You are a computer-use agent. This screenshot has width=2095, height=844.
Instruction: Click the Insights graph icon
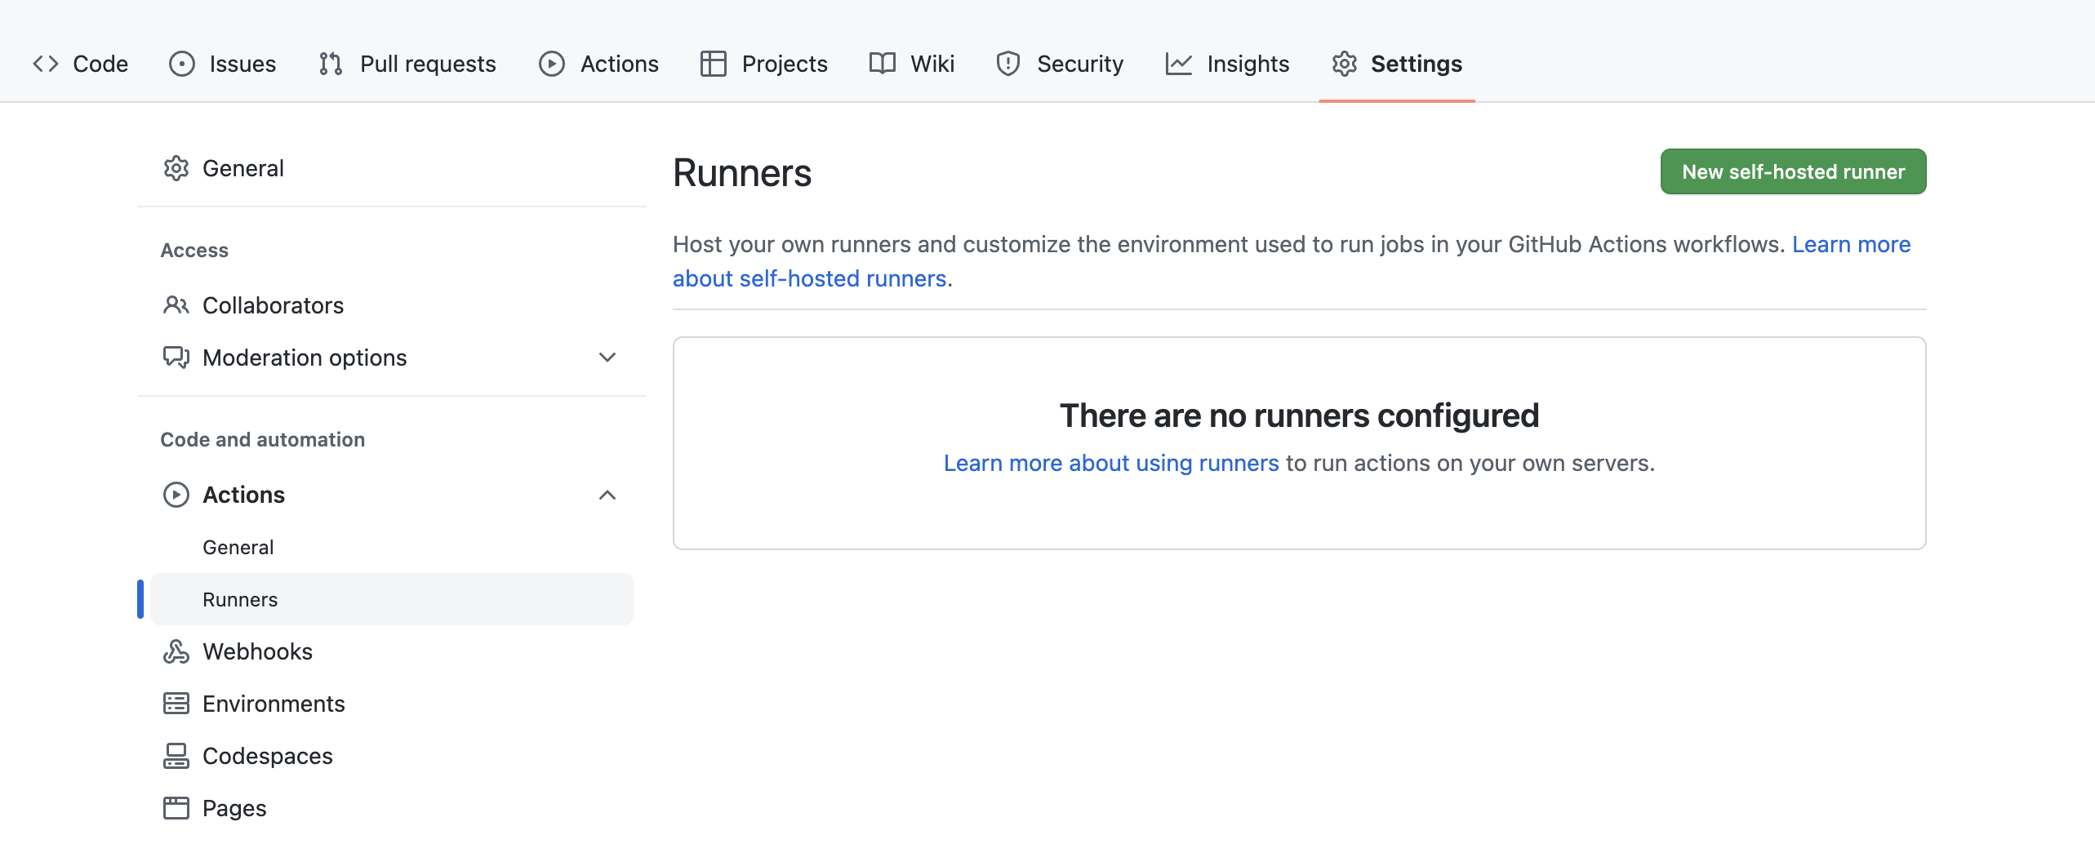click(x=1179, y=64)
